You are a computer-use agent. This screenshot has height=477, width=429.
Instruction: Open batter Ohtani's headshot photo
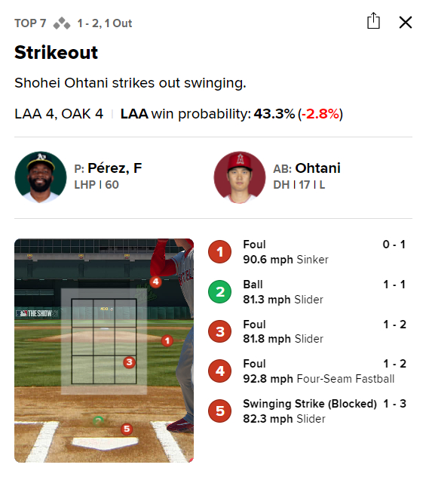point(240,177)
